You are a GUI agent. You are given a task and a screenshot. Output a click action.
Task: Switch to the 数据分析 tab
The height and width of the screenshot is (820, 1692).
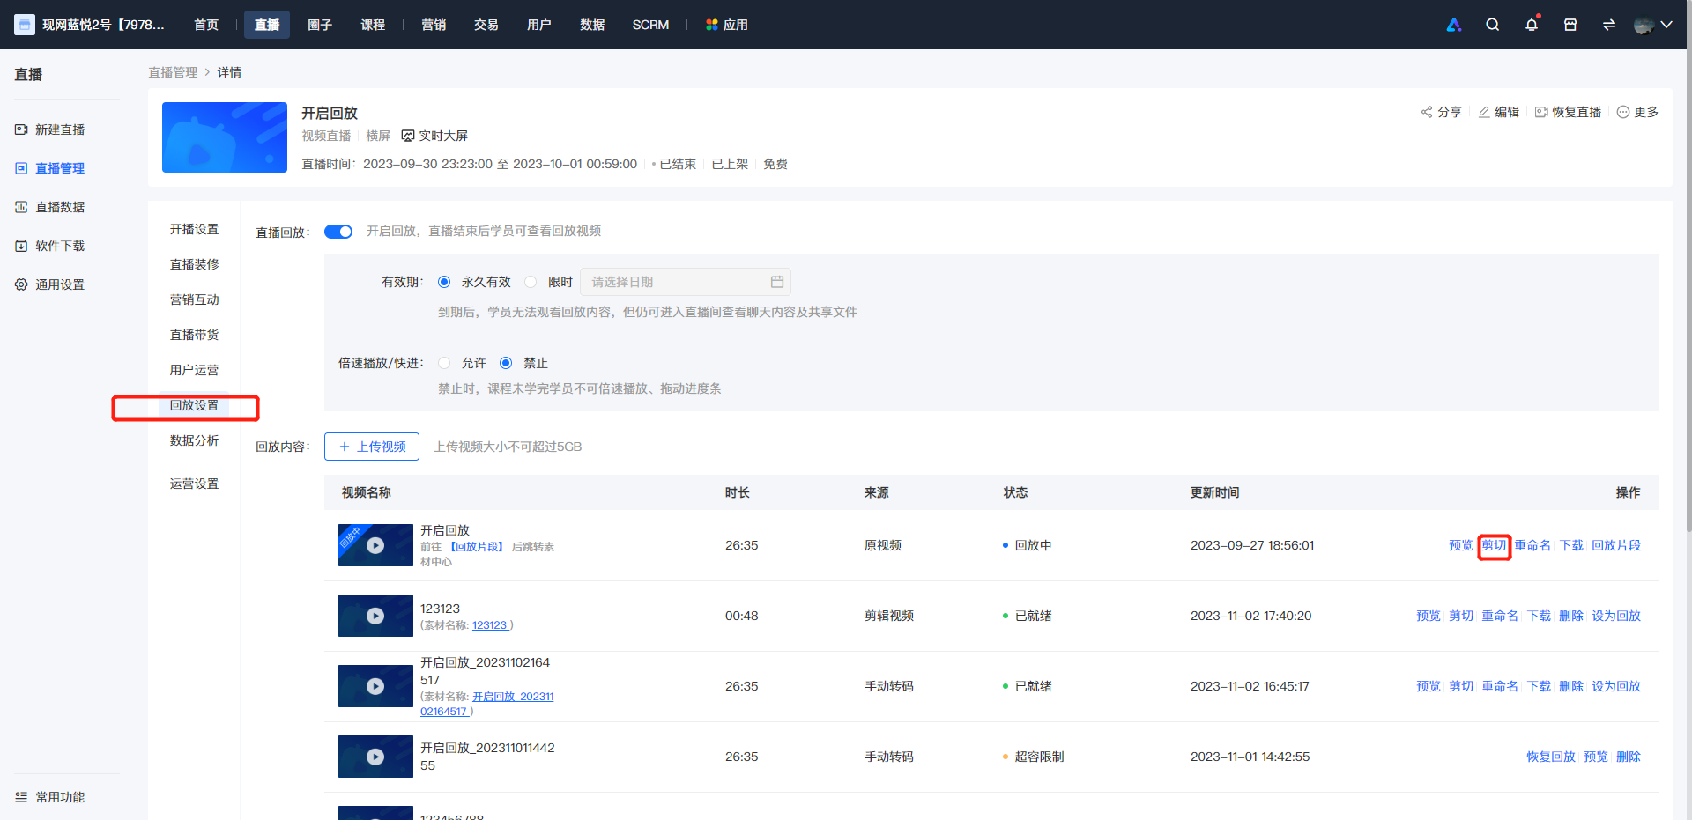coord(194,440)
